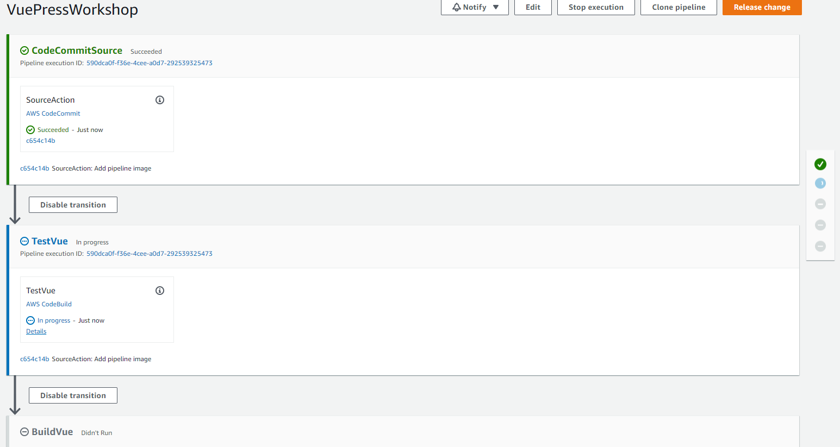Click the BuildVue stage heading
Image resolution: width=840 pixels, height=447 pixels.
[52, 432]
